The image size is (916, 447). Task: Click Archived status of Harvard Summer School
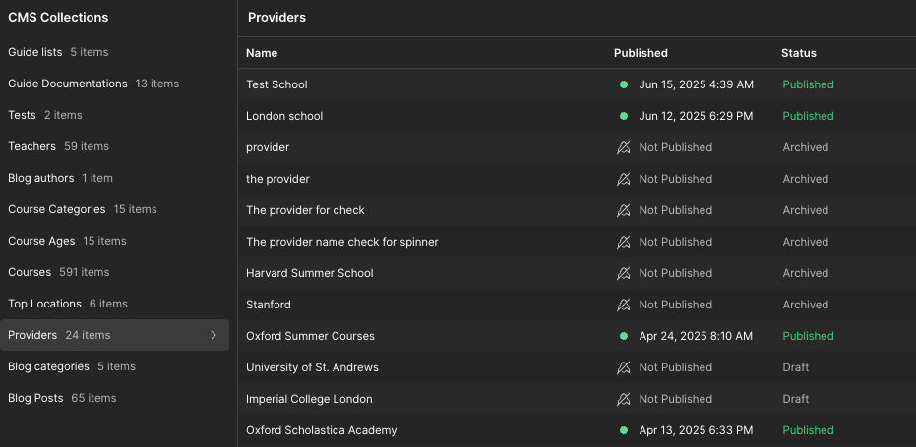(806, 274)
